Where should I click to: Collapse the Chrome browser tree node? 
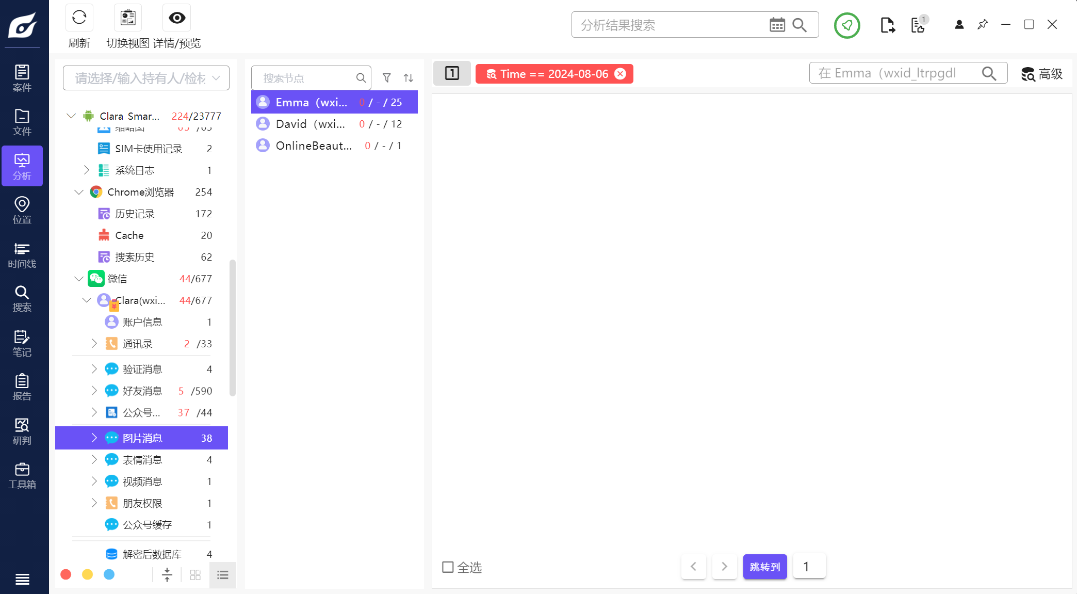point(79,192)
